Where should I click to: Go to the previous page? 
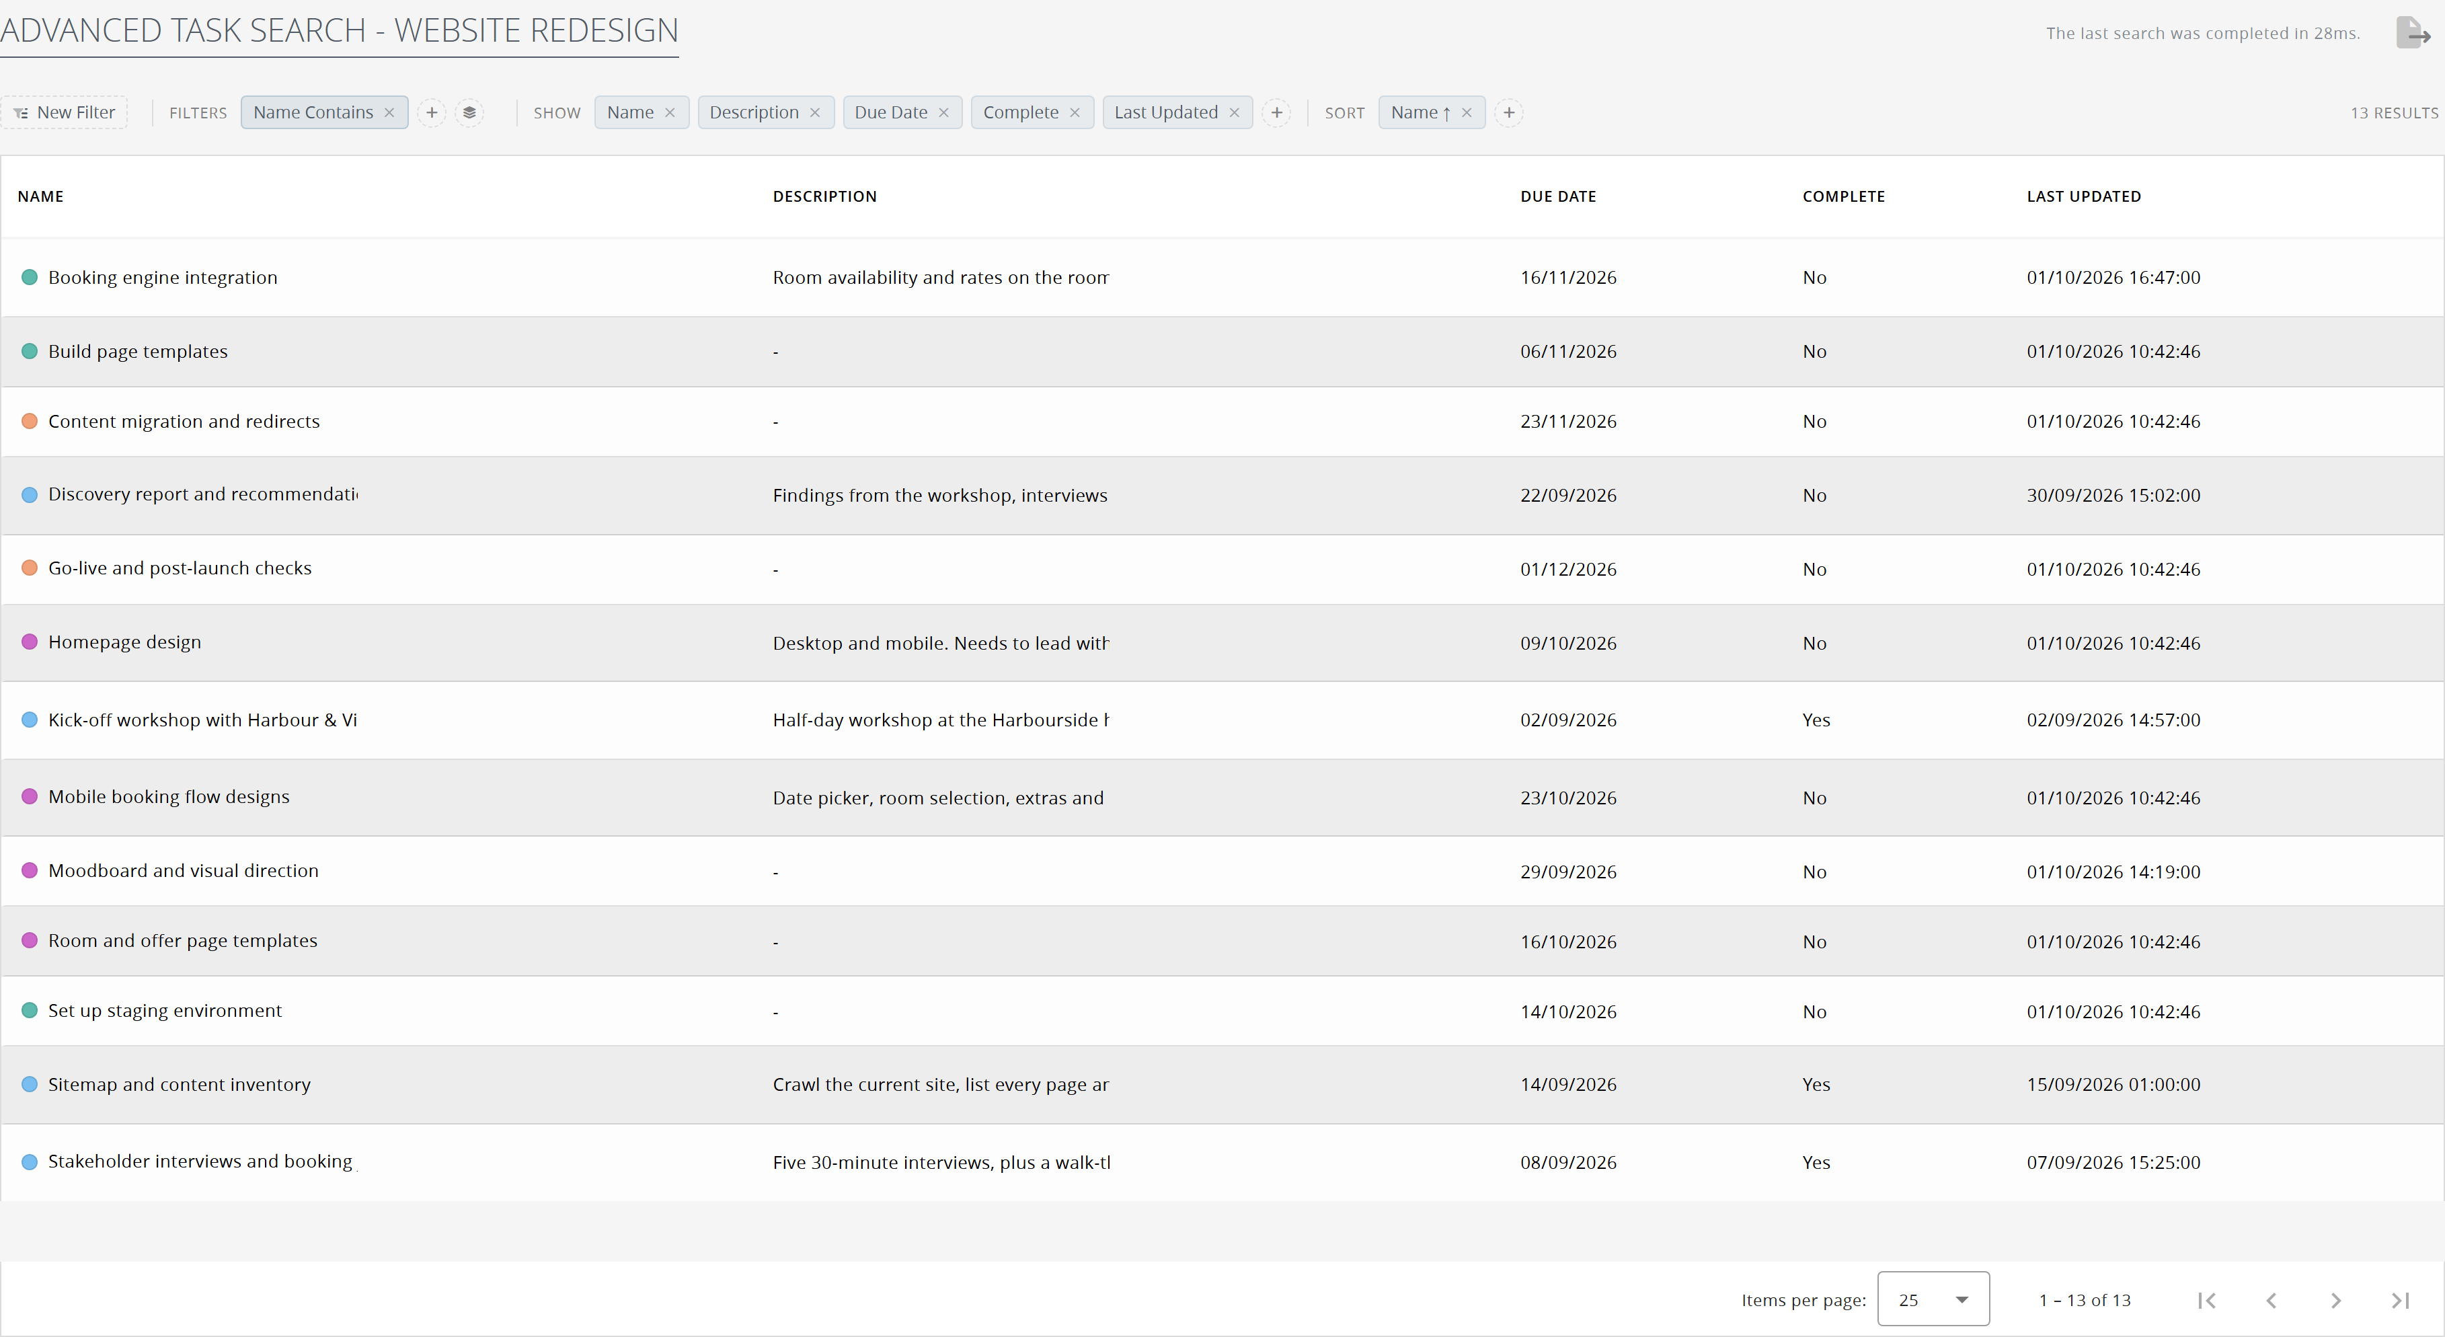coord(2272,1300)
